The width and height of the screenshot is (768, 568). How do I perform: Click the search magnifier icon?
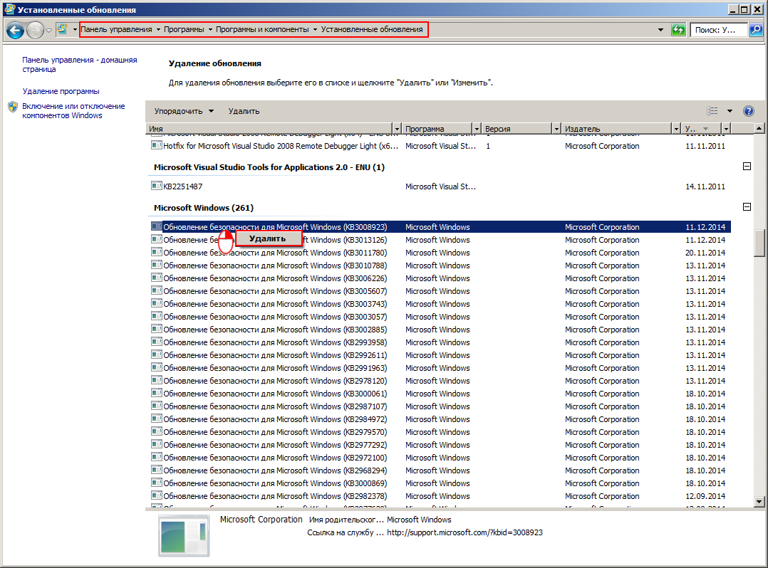pos(756,30)
